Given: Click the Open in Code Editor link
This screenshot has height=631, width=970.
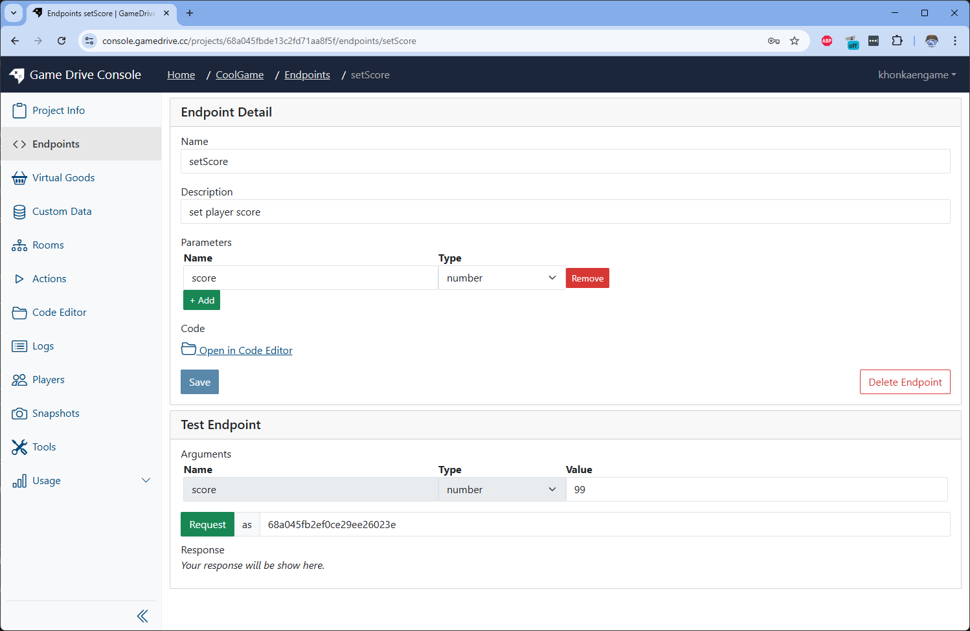Looking at the screenshot, I should 245,351.
